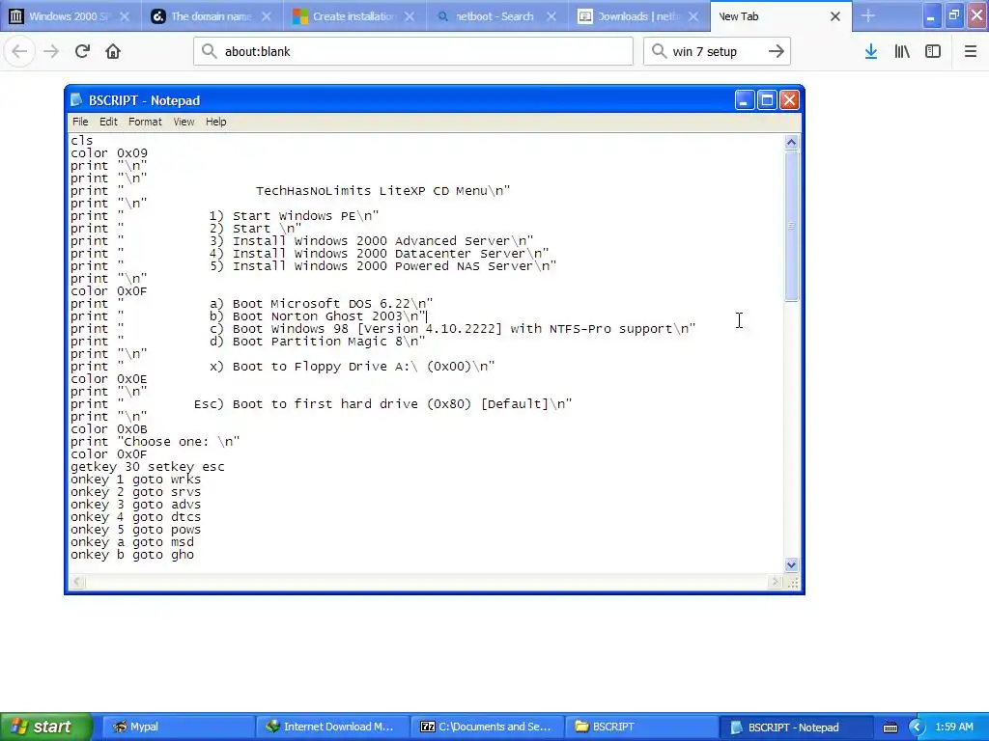Click the horizontal scroll right arrow
Image resolution: width=989 pixels, height=741 pixels.
[776, 582]
